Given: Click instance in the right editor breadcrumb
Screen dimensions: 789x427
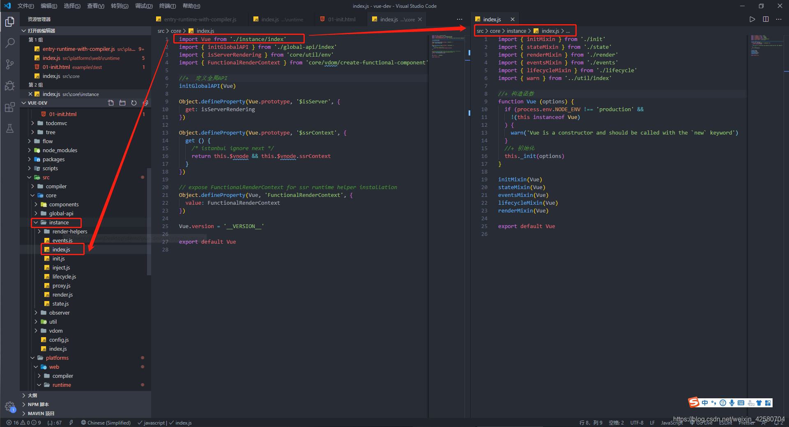Looking at the screenshot, I should point(516,31).
